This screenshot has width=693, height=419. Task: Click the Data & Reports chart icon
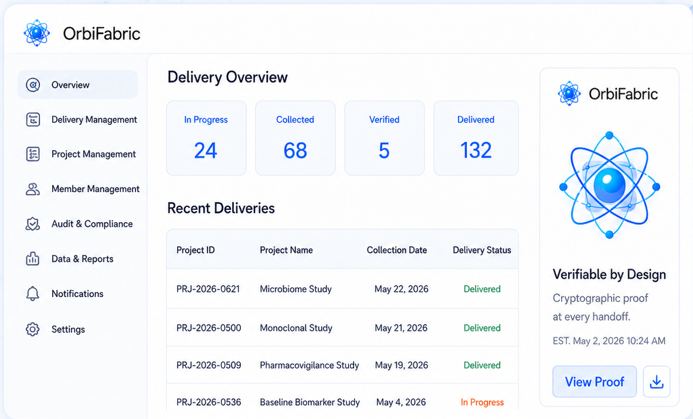click(33, 258)
